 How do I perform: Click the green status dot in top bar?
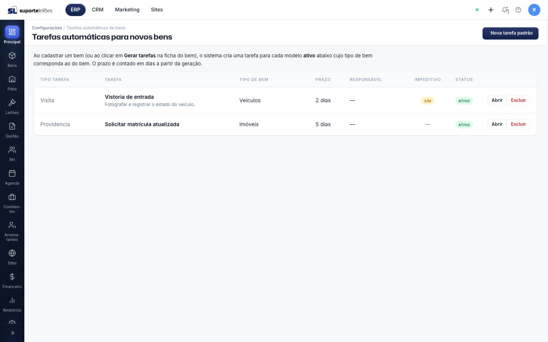pyautogui.click(x=477, y=10)
